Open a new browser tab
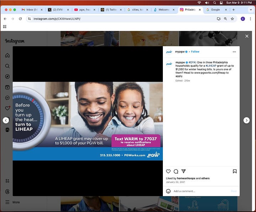The image size is (256, 212). 234,10
